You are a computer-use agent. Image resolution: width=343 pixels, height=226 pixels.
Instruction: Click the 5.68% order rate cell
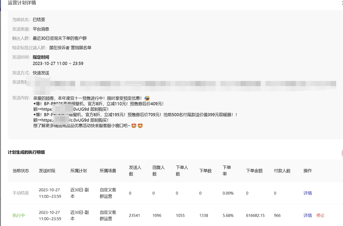click(x=228, y=215)
